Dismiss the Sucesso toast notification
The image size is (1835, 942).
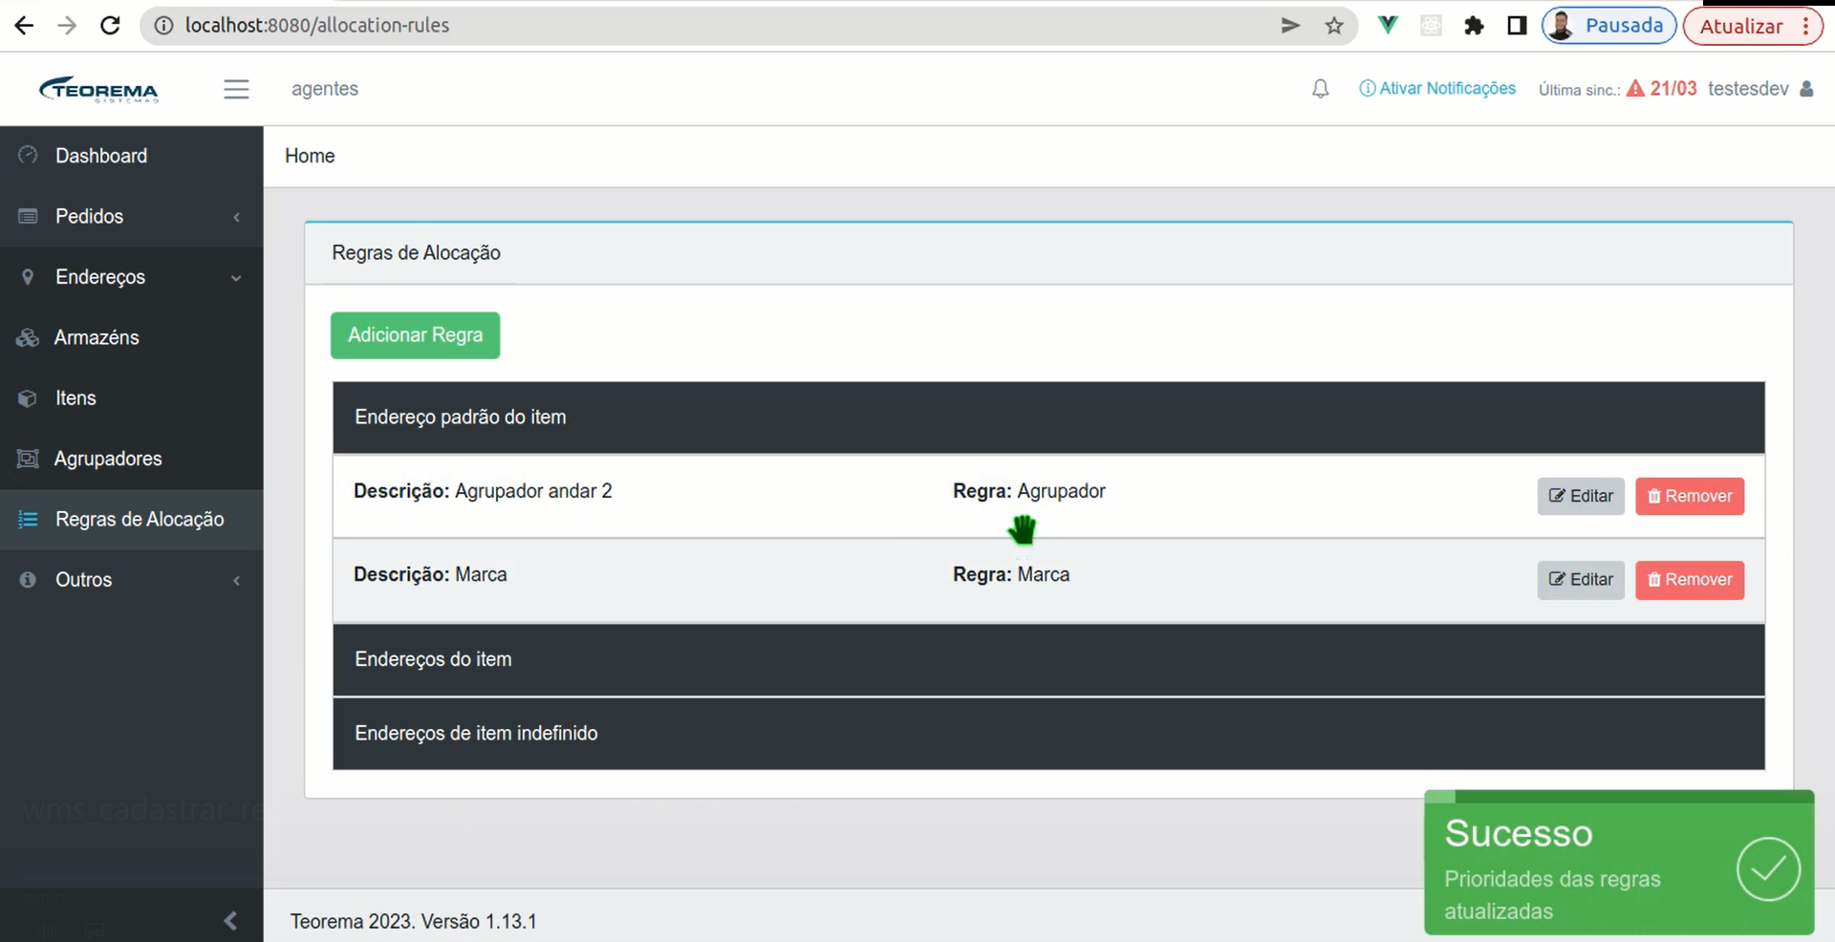1619,863
